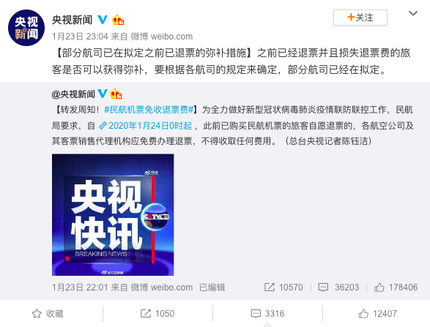Open the 2020年1月24日0时起 attachment link
Screen dimensions: 430x327
[x=145, y=126]
